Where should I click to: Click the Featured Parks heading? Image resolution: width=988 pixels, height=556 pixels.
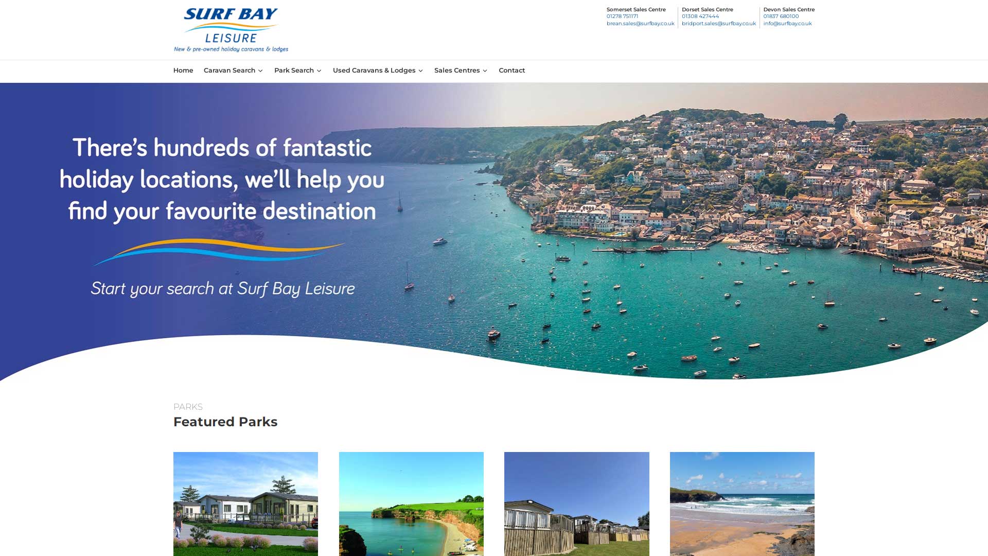click(225, 421)
